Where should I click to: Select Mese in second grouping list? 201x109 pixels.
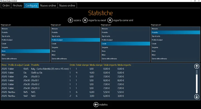[x=75, y=55]
